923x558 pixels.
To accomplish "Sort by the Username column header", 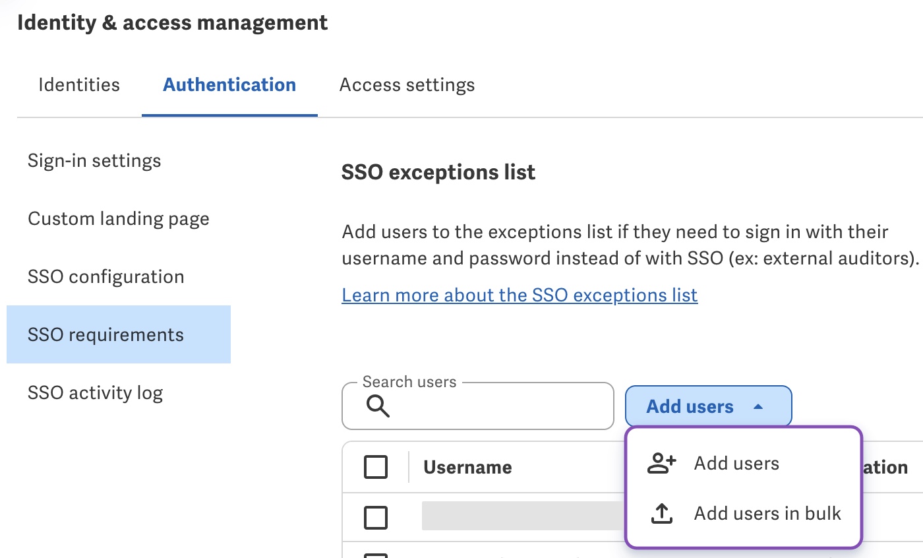I will pos(467,468).
